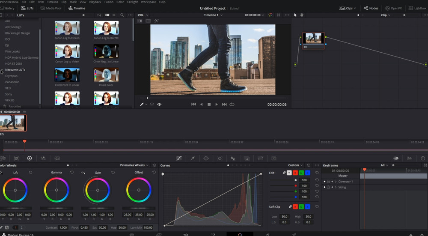Select the Color Wheels palette icon
Viewport: 428px width, 236px height.
point(30,158)
